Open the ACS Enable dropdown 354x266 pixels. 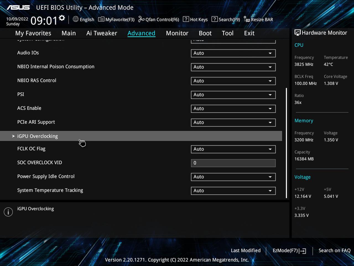(233, 109)
